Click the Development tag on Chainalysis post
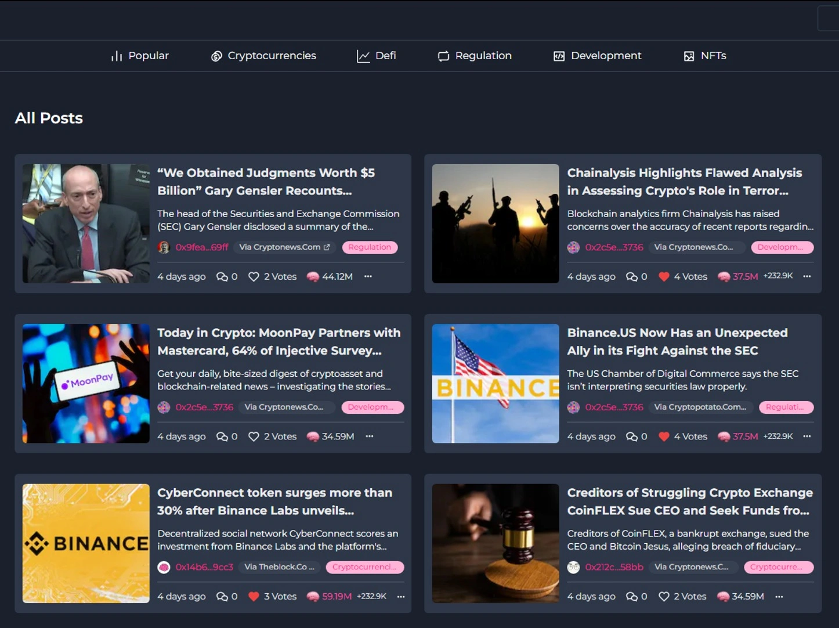The image size is (839, 628). [x=782, y=247]
